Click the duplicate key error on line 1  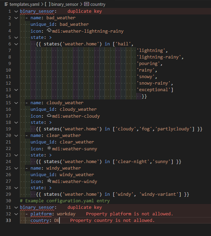(85, 11)
